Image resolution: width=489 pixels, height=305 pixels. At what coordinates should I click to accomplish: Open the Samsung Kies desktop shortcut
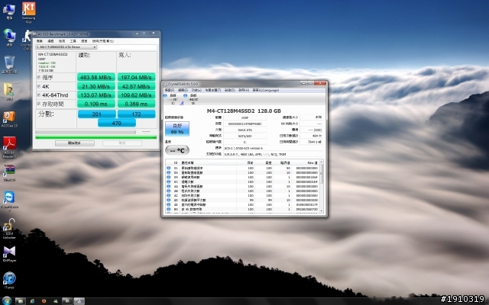tap(29, 12)
